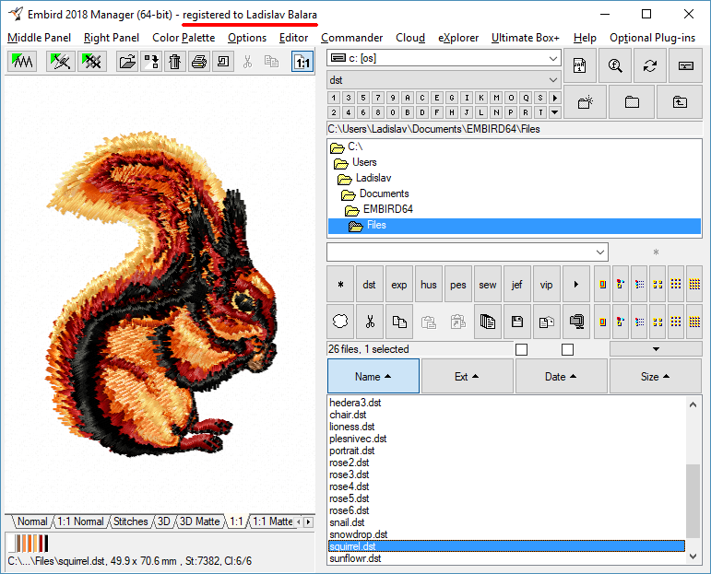The image size is (711, 574).
Task: Click the quick folder button A
Action: (408, 98)
